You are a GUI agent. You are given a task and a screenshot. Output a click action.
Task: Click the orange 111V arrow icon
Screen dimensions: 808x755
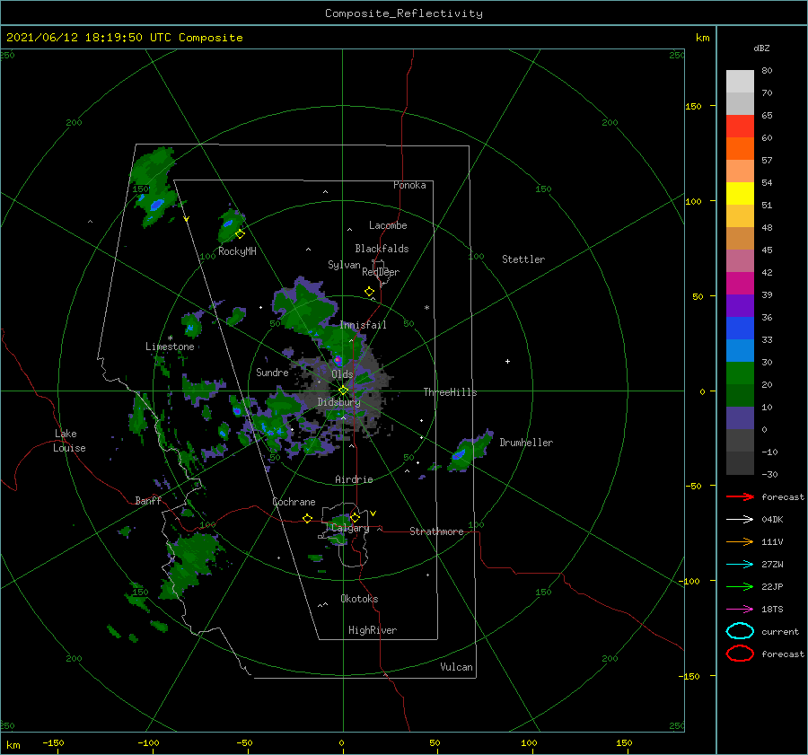[x=740, y=541]
